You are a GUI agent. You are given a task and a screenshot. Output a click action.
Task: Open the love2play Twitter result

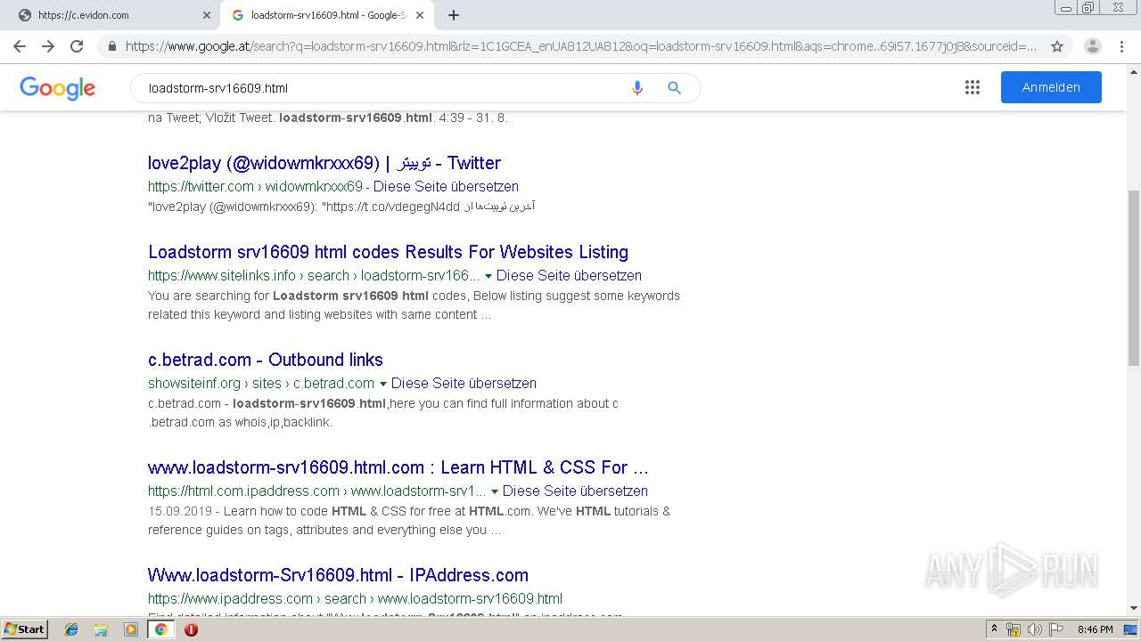coord(324,163)
